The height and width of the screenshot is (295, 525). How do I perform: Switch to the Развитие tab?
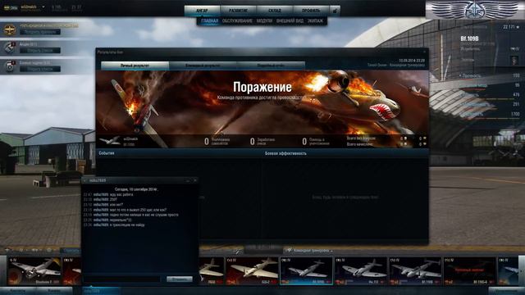(238, 11)
